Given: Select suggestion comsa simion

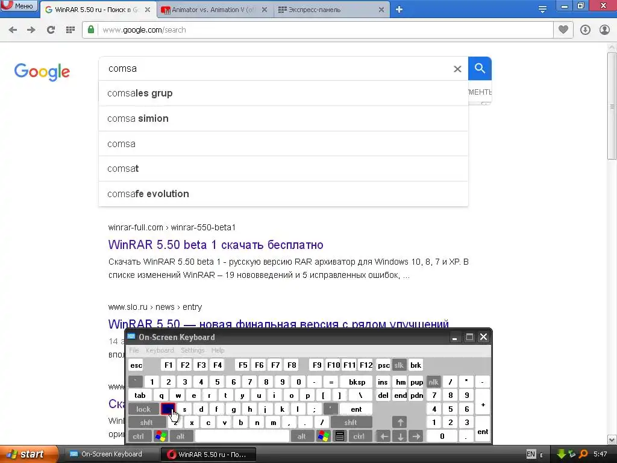Looking at the screenshot, I should [x=283, y=119].
